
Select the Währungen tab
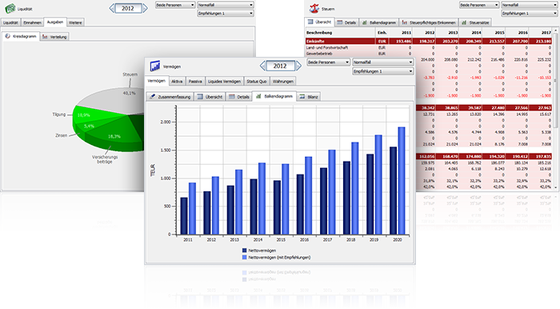283,82
